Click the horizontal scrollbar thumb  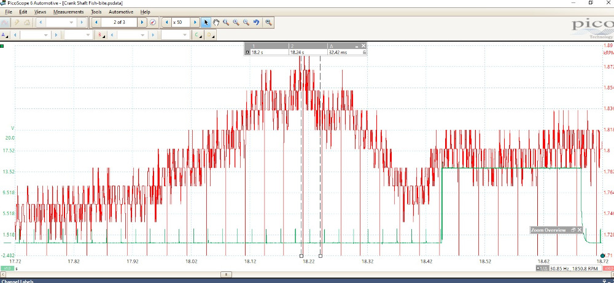pos(228,275)
